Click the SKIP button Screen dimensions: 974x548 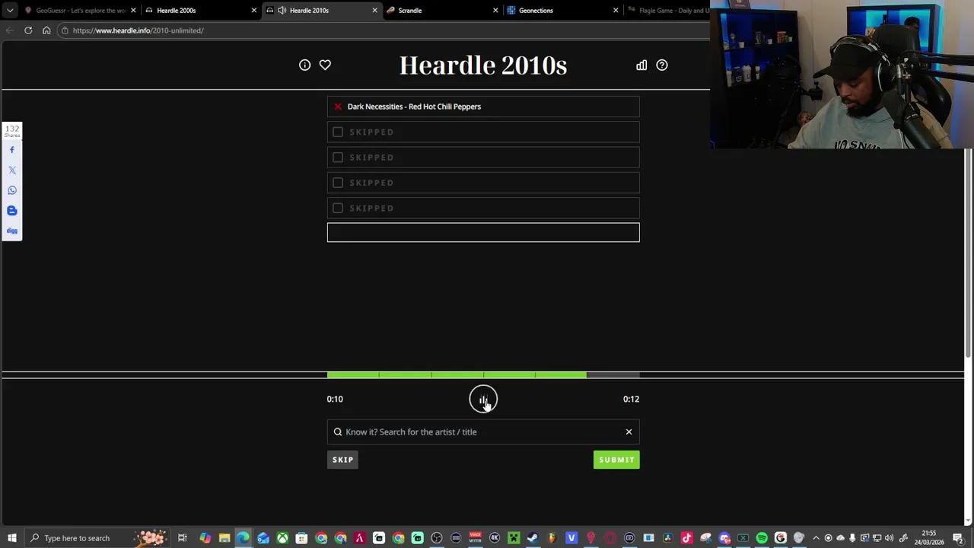tap(342, 460)
